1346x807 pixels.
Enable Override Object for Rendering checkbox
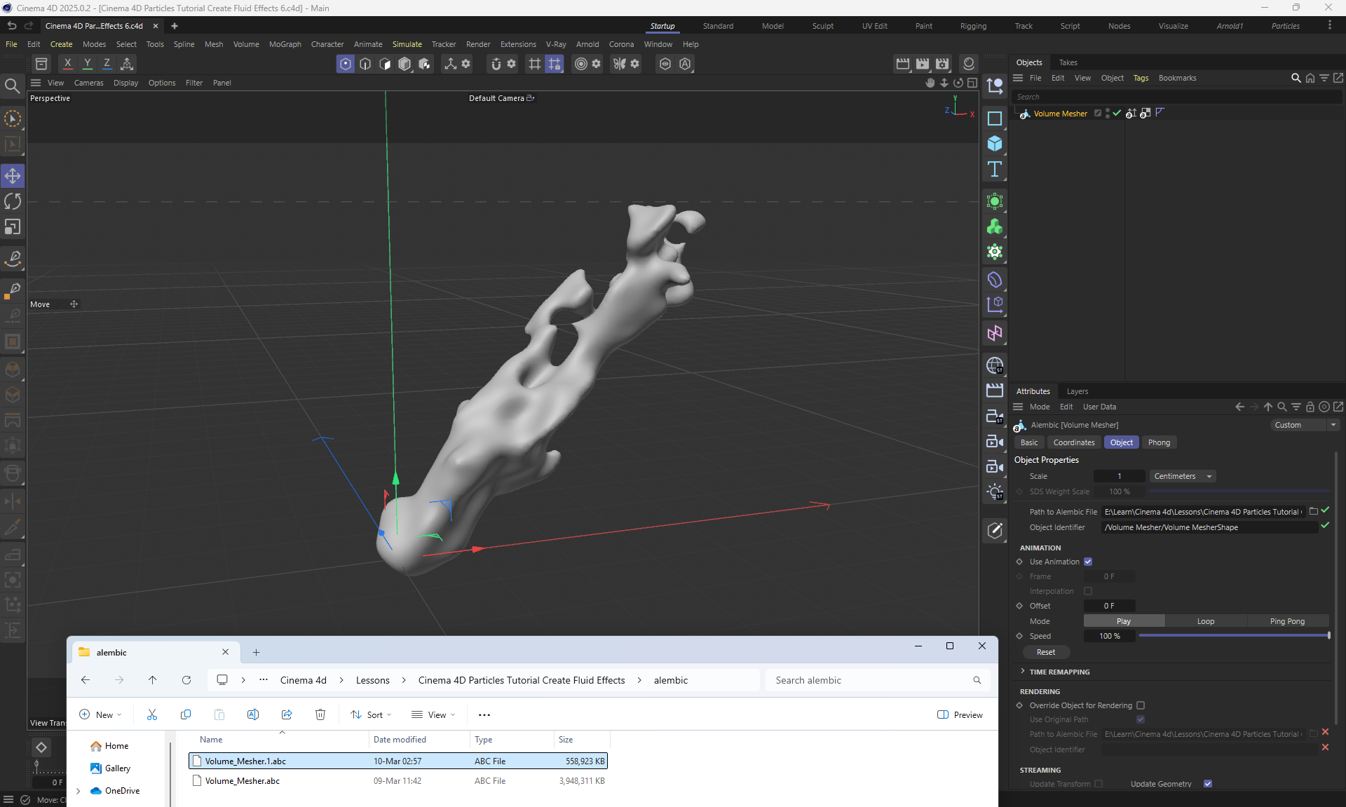click(x=1141, y=705)
